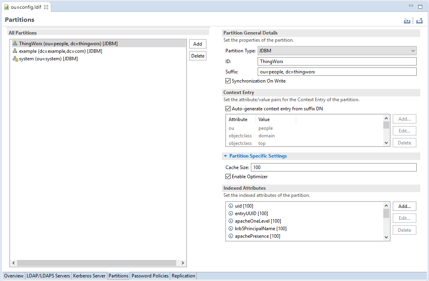Click the ou=config.ldif tab file icon
Viewport: 429px width, 281px height.
click(x=6, y=6)
